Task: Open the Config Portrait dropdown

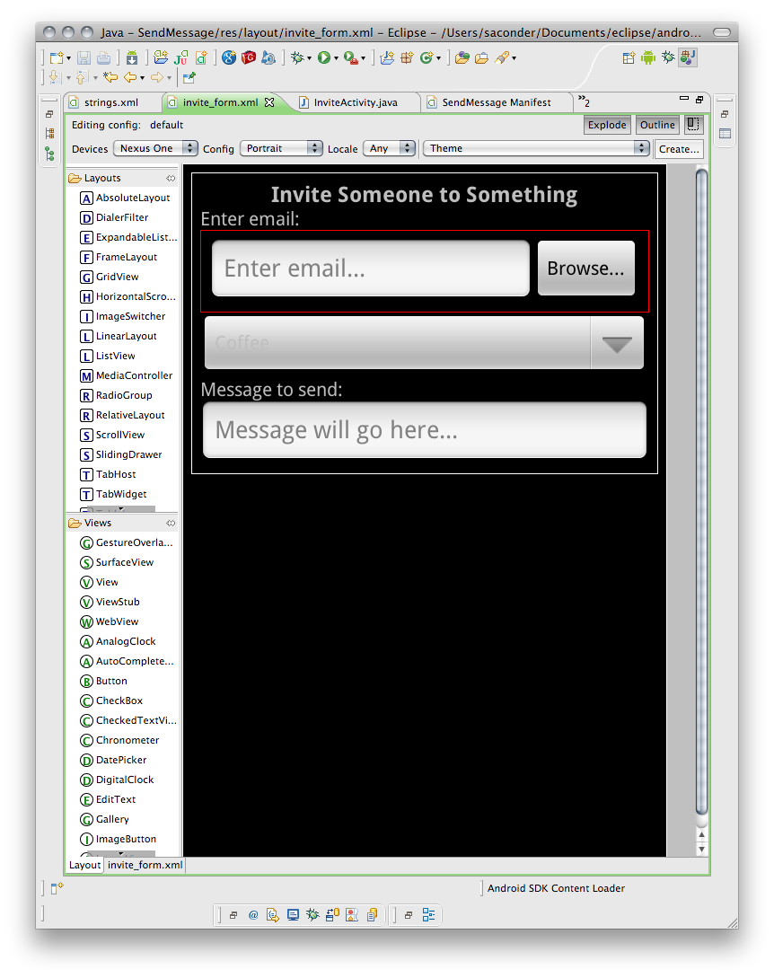Action: point(281,148)
